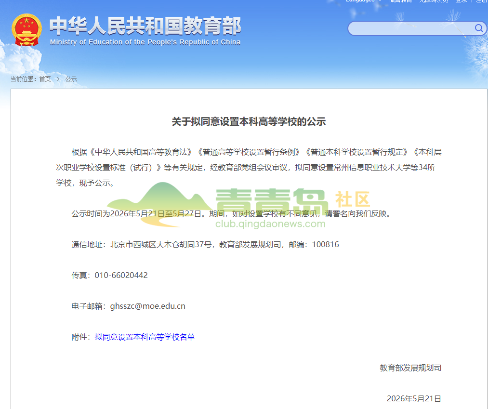Click the 通信地址 line with 大木仓胡同37号
Image resolution: width=488 pixels, height=409 pixels.
pyautogui.click(x=205, y=244)
